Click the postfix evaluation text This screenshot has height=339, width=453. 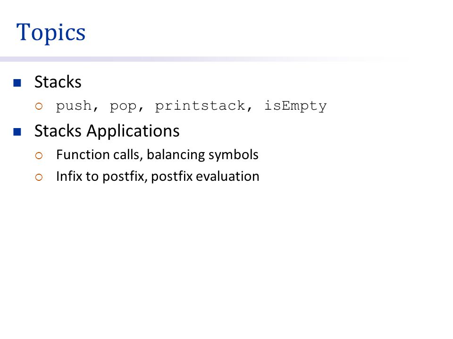[x=205, y=177]
